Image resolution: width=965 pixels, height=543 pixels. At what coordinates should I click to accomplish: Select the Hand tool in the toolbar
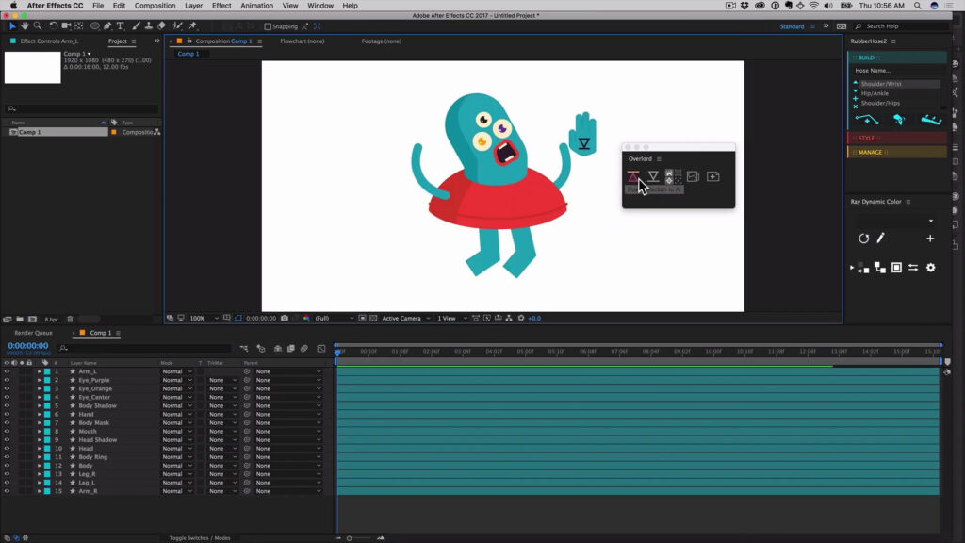[25, 26]
